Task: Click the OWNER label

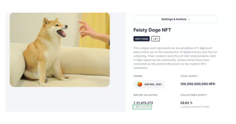Action: pos(138,76)
